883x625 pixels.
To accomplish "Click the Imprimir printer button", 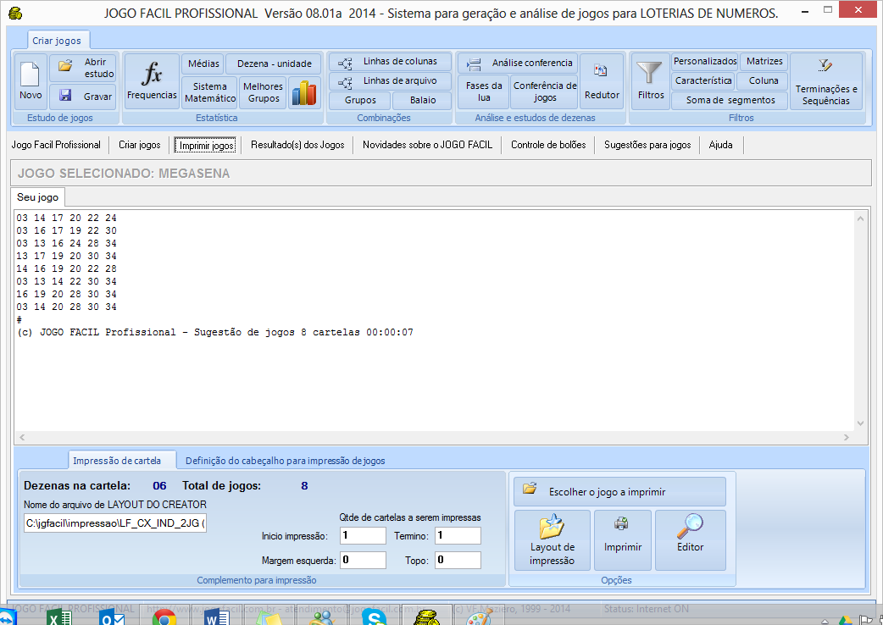I will coord(623,539).
